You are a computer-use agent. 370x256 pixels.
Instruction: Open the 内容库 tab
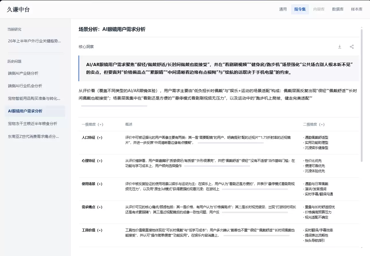[x=319, y=9]
